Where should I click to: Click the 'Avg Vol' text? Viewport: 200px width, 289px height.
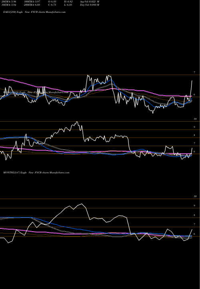click(90, 2)
